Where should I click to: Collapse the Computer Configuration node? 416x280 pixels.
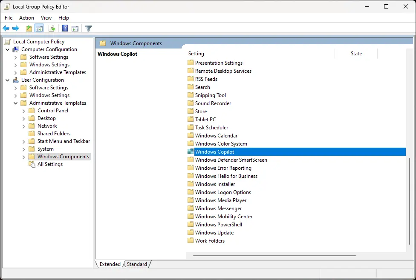coord(7,49)
